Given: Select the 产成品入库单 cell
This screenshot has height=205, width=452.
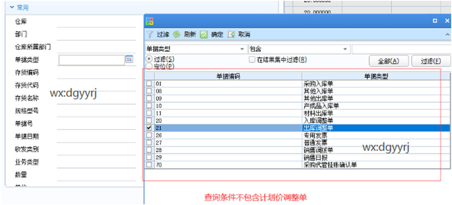Looking at the screenshot, I should point(376,106).
